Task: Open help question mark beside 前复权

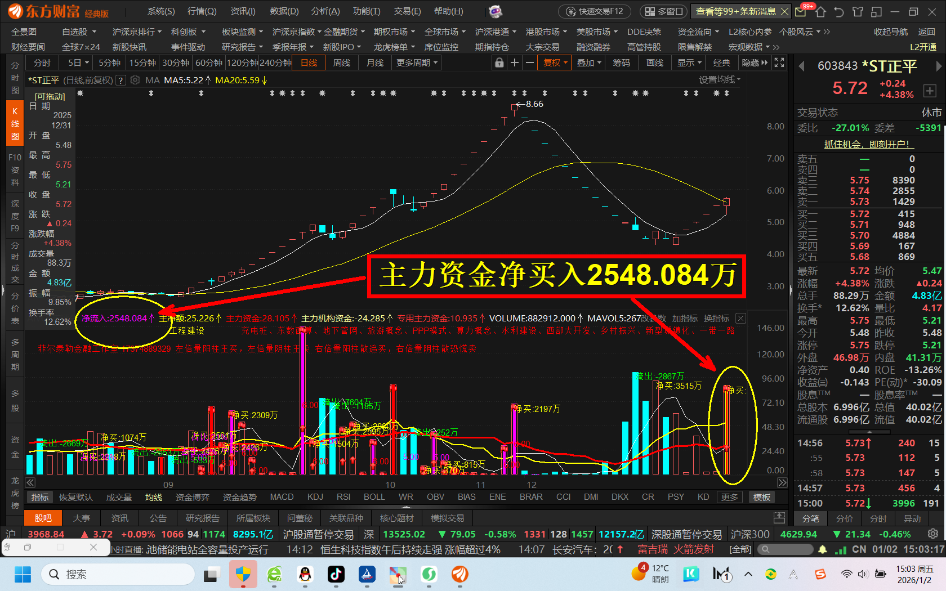Action: [121, 80]
